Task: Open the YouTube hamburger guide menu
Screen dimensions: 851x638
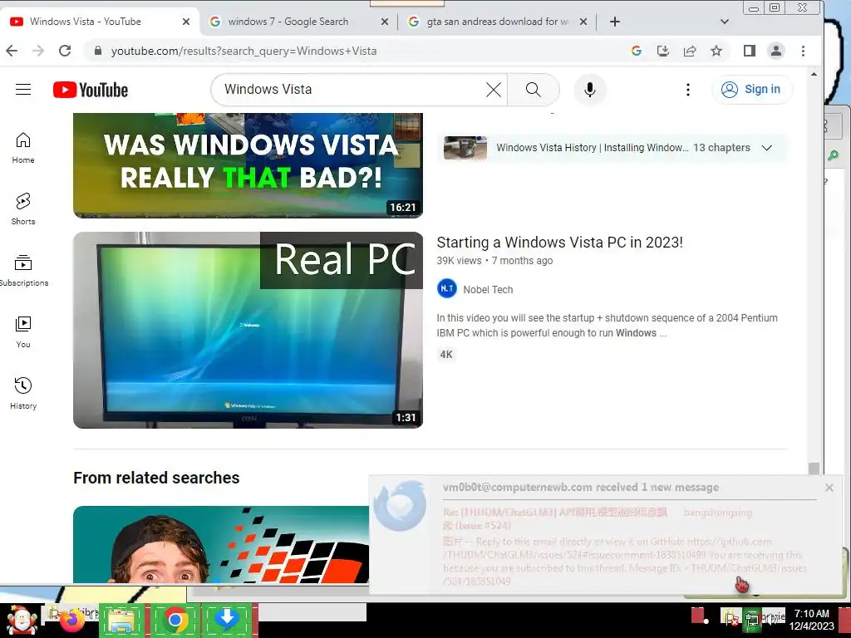Action: pyautogui.click(x=23, y=90)
